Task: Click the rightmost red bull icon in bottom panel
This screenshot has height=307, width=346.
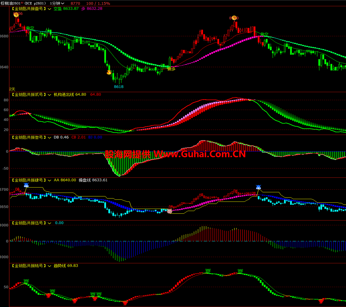Action: (x=321, y=301)
